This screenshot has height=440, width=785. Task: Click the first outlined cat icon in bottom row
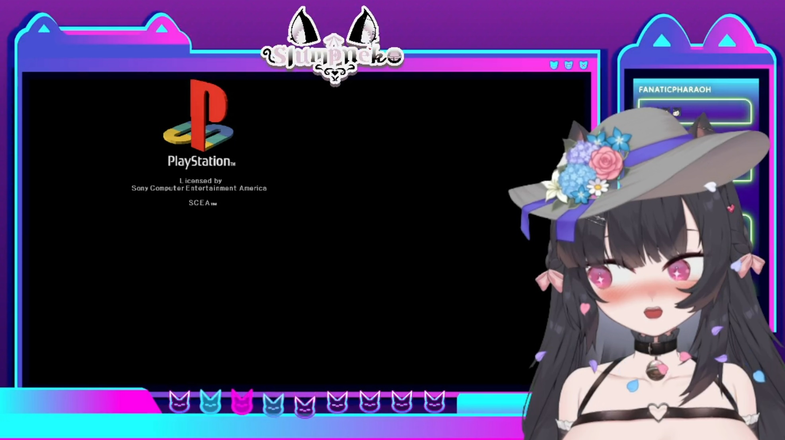click(x=179, y=402)
